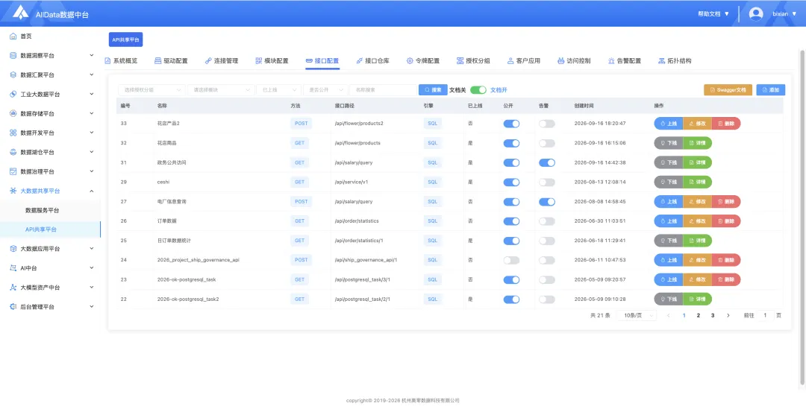This screenshot has width=806, height=409.
Task: Click the 大数据应用平台 sidebar icon
Action: [13, 249]
